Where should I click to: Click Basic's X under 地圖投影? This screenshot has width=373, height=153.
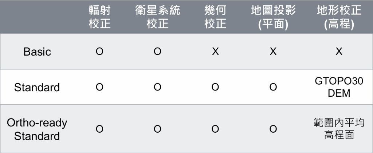click(273, 52)
